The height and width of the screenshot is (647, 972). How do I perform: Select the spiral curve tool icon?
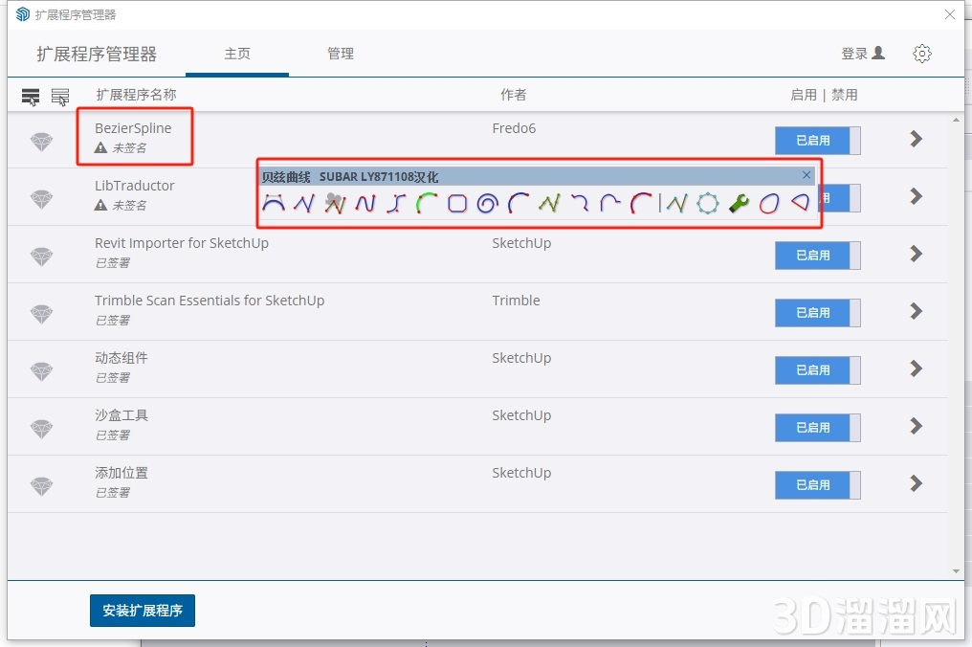tap(487, 203)
